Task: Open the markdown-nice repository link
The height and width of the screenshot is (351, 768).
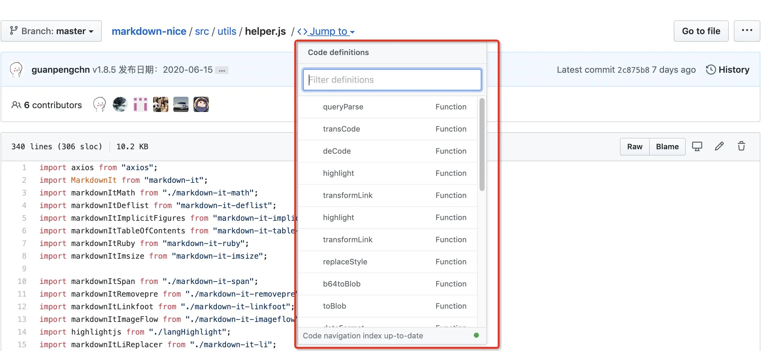Action: (x=149, y=31)
